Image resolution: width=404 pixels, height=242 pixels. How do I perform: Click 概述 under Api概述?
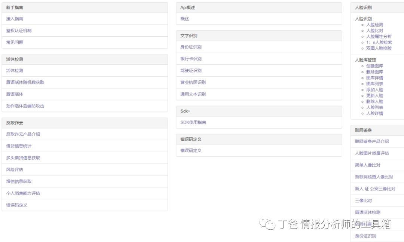[185, 19]
